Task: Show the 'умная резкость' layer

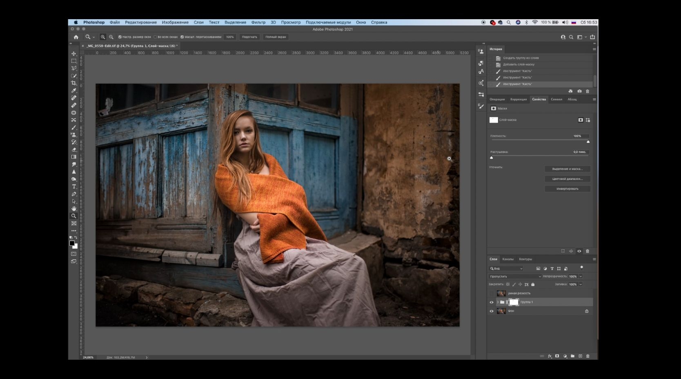Action: pos(492,293)
